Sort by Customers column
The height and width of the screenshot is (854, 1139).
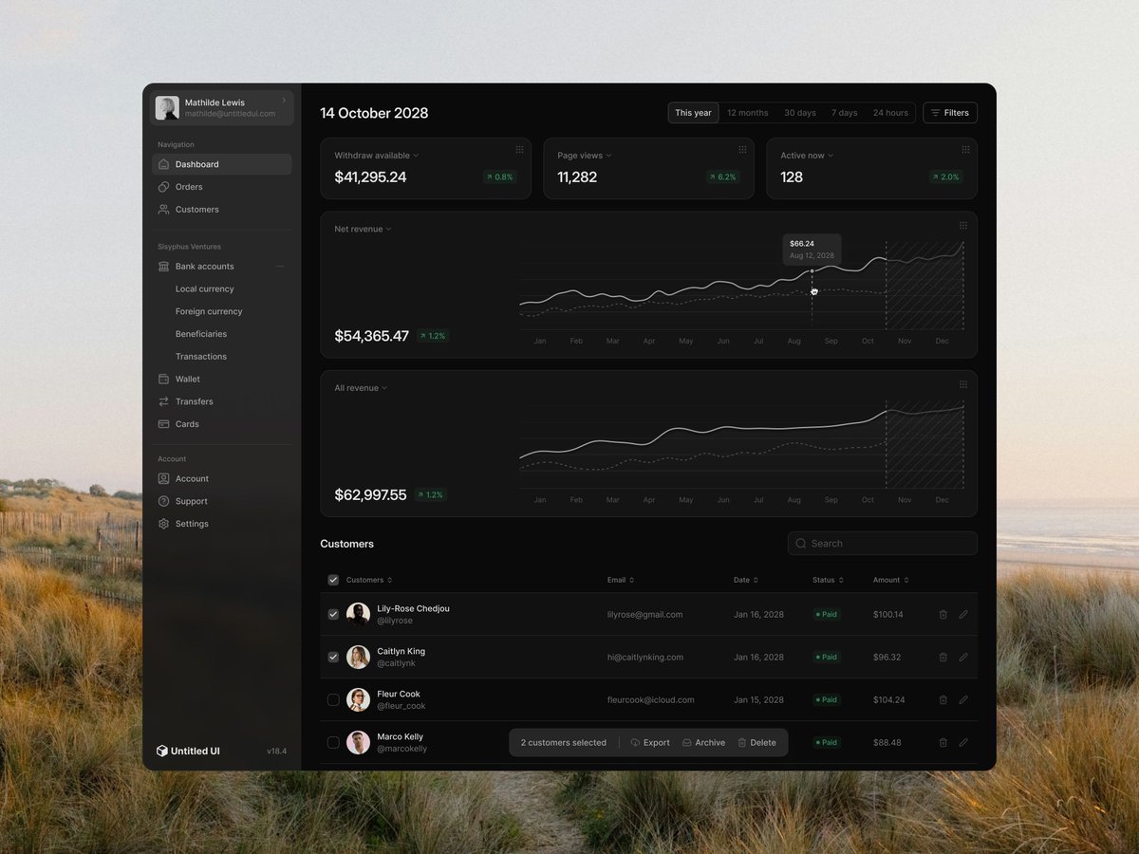click(x=369, y=580)
